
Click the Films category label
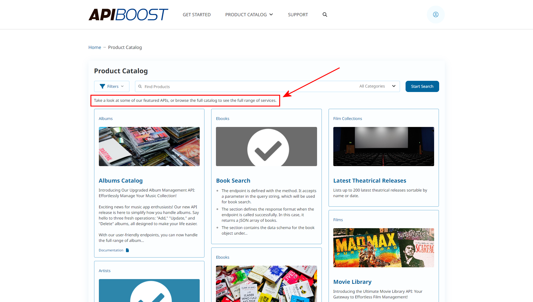coord(338,220)
